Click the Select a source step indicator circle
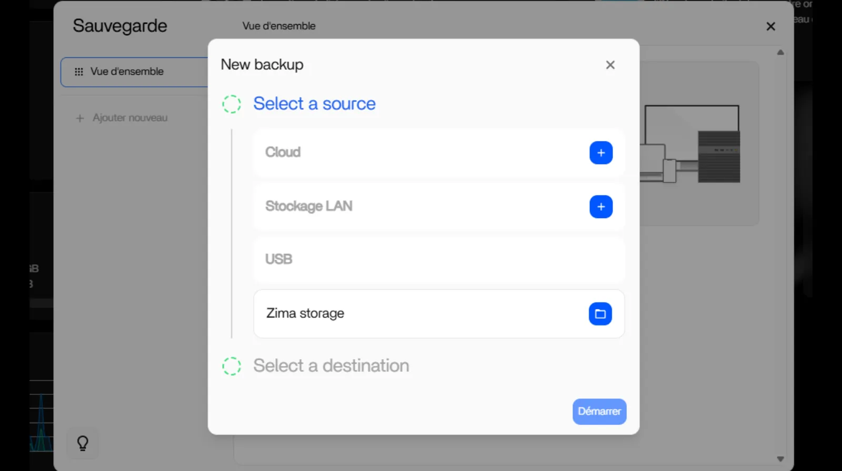 231,104
